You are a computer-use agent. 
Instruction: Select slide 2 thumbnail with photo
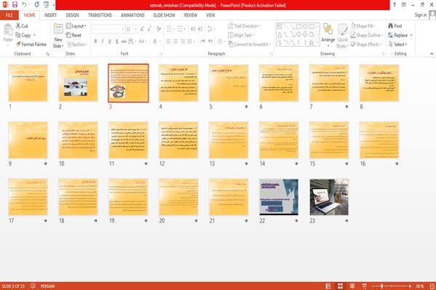(x=78, y=83)
